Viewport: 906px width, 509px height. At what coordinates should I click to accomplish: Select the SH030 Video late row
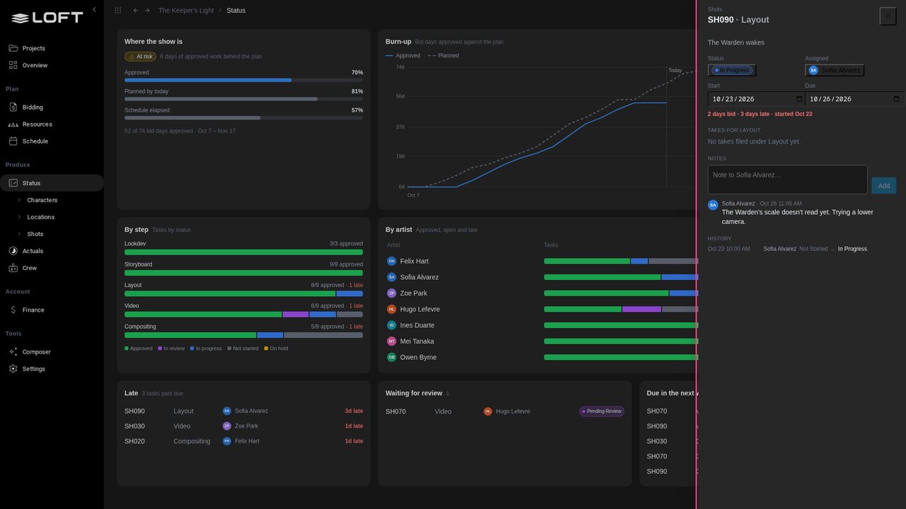[x=243, y=426]
